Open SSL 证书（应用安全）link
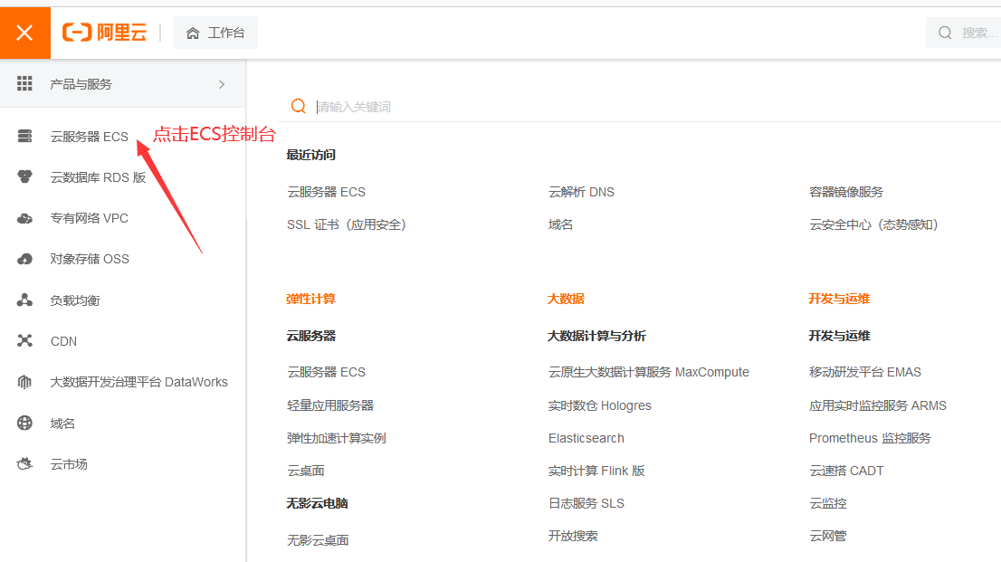 347,224
